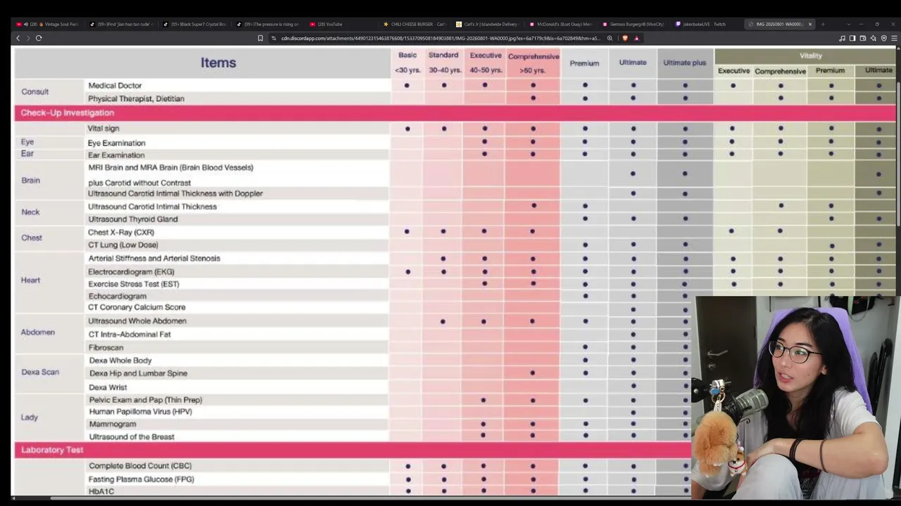Open the Brave Wallet icon
901x506 pixels.
(863, 38)
